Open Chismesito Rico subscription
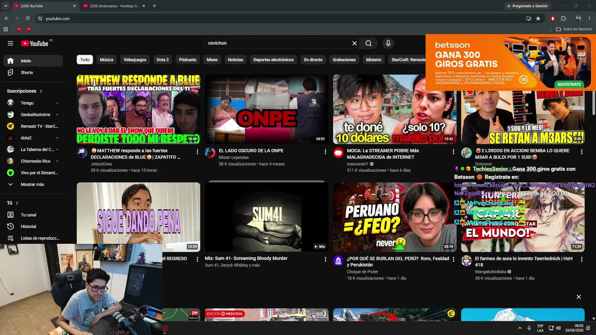Screen dimensions: 596x335 [33, 161]
